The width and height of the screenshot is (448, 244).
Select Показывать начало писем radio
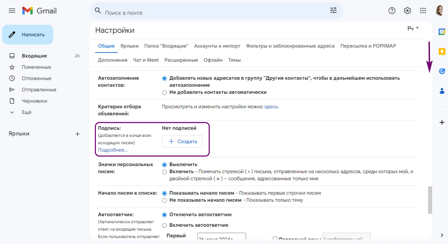click(164, 193)
